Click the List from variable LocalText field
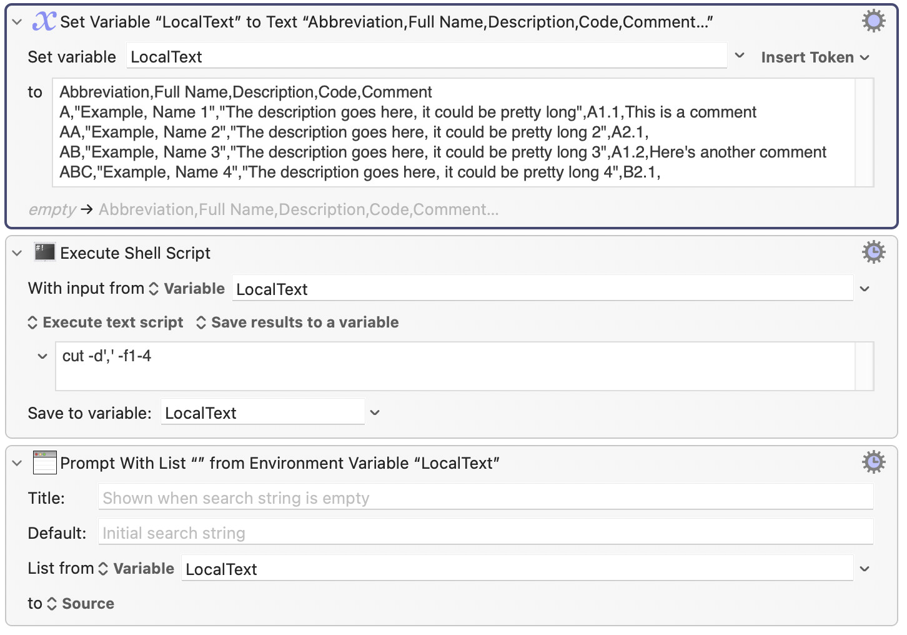Screen dimensions: 907x635 click(517, 569)
